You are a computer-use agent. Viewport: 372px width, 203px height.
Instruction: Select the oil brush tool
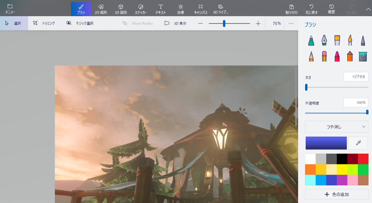(337, 40)
